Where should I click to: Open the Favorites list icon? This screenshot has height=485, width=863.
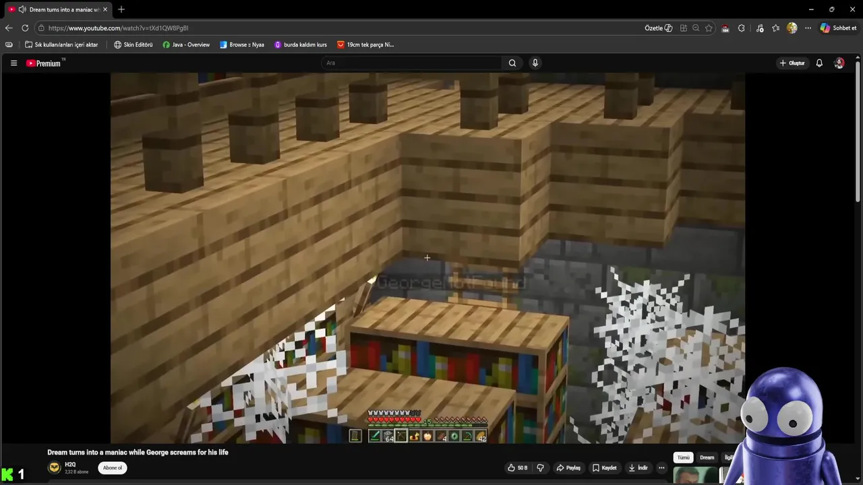776,28
